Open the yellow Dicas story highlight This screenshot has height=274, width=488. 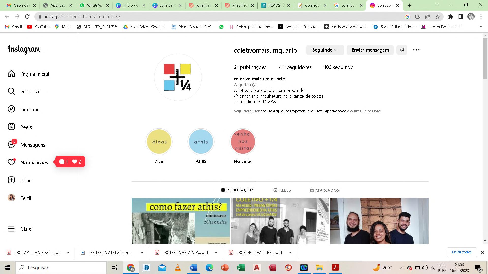(159, 142)
